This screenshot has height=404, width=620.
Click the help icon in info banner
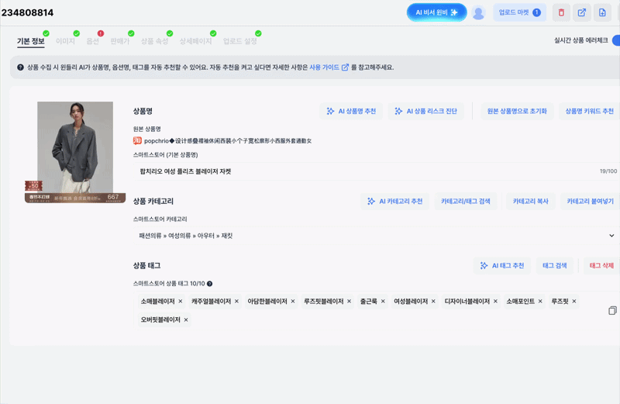click(20, 67)
